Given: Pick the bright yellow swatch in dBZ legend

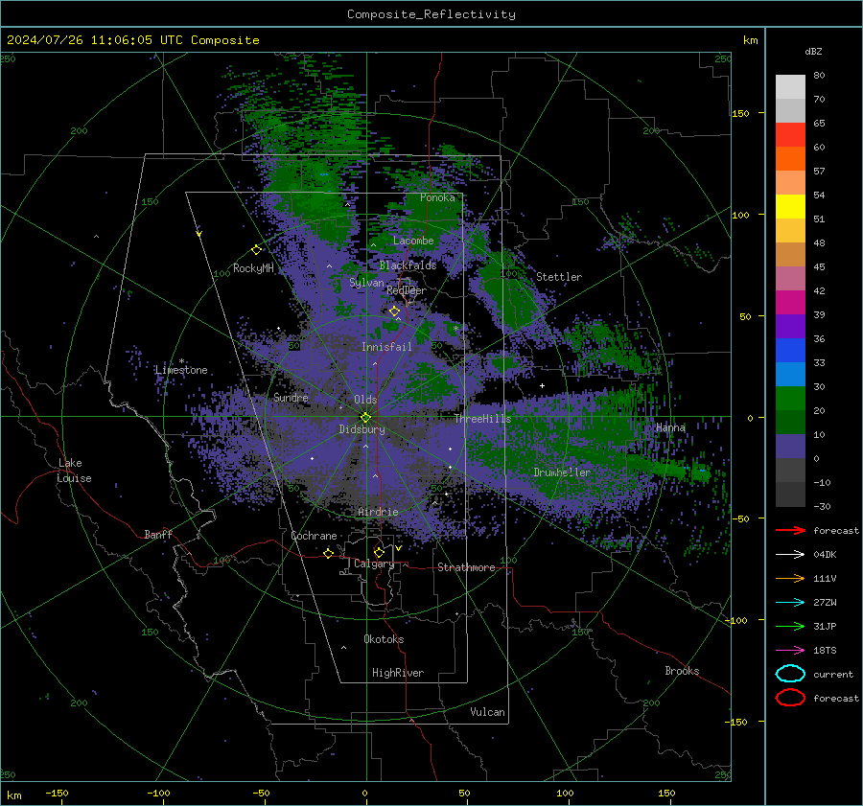Looking at the screenshot, I should click(x=790, y=206).
